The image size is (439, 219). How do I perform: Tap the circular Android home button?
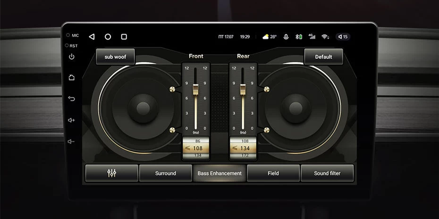coord(108,37)
